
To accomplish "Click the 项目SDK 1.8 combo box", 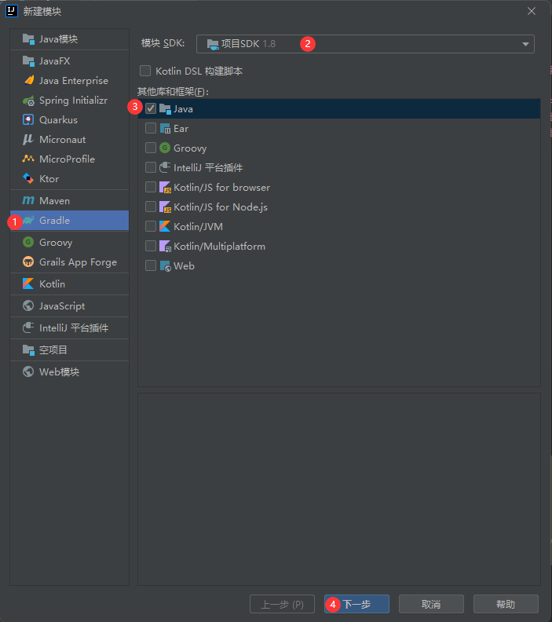I will pos(365,44).
